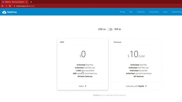Screen dimensions: 182x102
Task: Click the FREE plan card header
Action: 82,42
